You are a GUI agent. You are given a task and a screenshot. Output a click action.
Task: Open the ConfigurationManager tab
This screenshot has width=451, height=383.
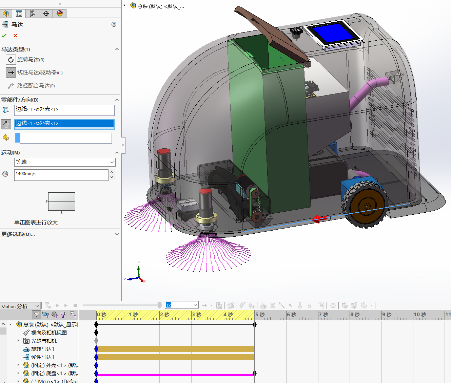tap(33, 14)
